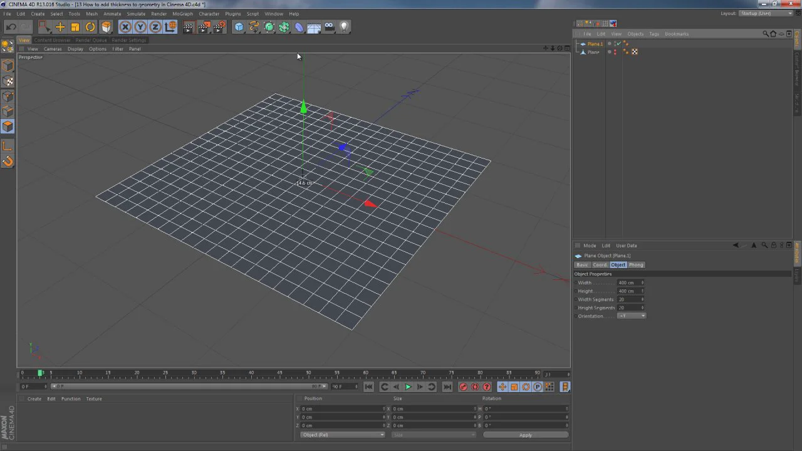Open the Character menu
Screen dimensions: 802x451
[x=209, y=14]
